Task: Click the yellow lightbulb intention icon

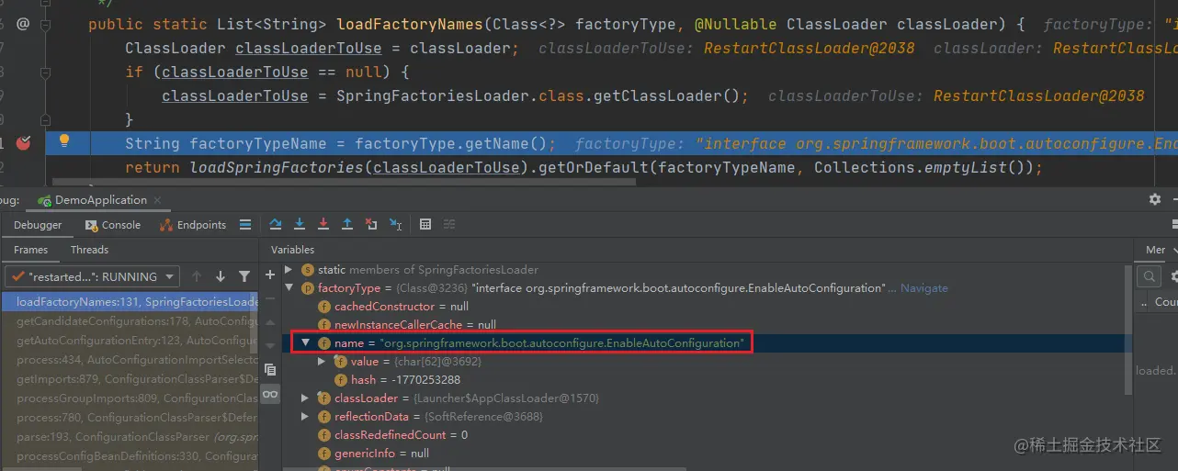Action: click(x=63, y=140)
